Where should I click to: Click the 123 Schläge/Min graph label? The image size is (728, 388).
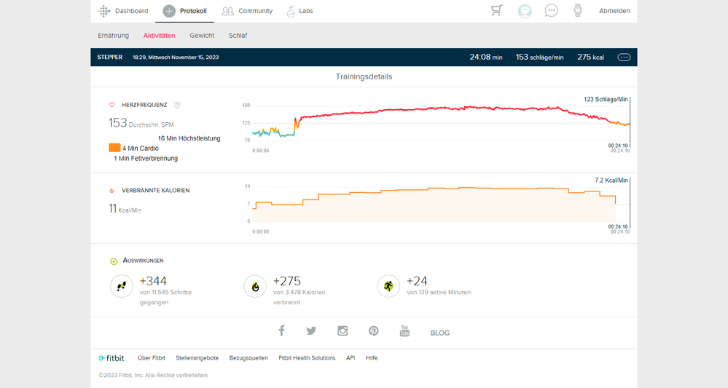(606, 99)
